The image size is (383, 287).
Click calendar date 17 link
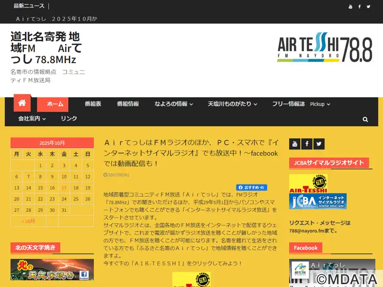click(x=64, y=188)
